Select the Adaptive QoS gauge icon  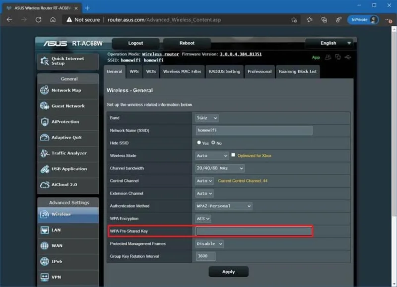[x=45, y=138]
